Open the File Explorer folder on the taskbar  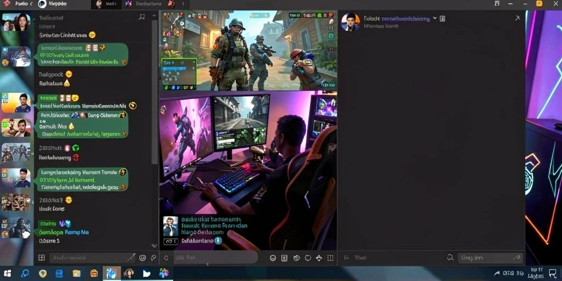[76, 274]
